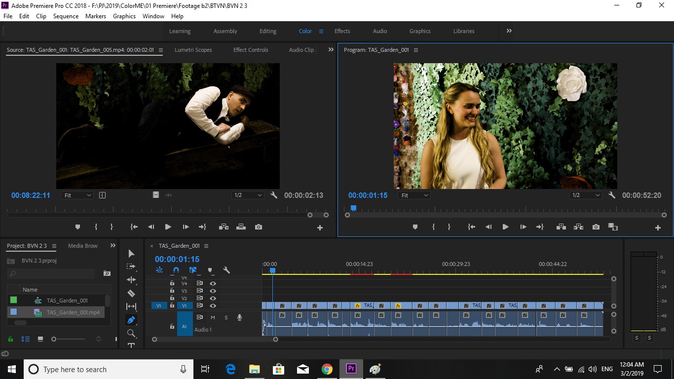674x379 pixels.
Task: Switch Project panel to icon view
Action: (x=40, y=339)
